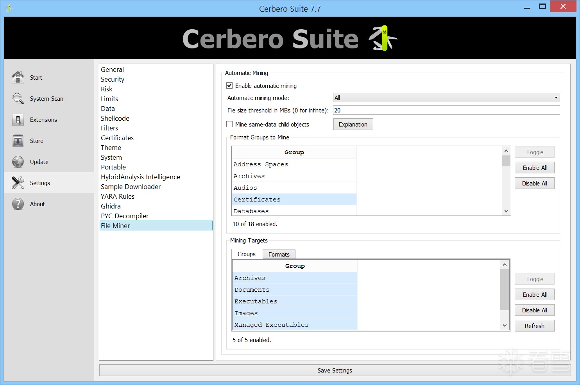Screen dimensions: 580x385
Task: Select the Filters settings category
Action: click(156, 128)
